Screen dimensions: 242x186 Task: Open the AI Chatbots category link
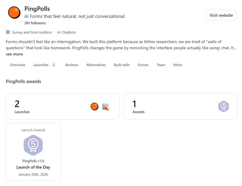66,32
